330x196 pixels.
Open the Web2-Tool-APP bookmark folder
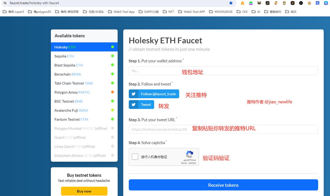pos(191,12)
